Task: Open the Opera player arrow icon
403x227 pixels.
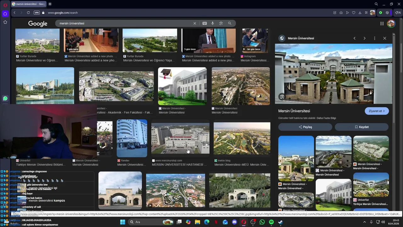Action: click(347, 13)
